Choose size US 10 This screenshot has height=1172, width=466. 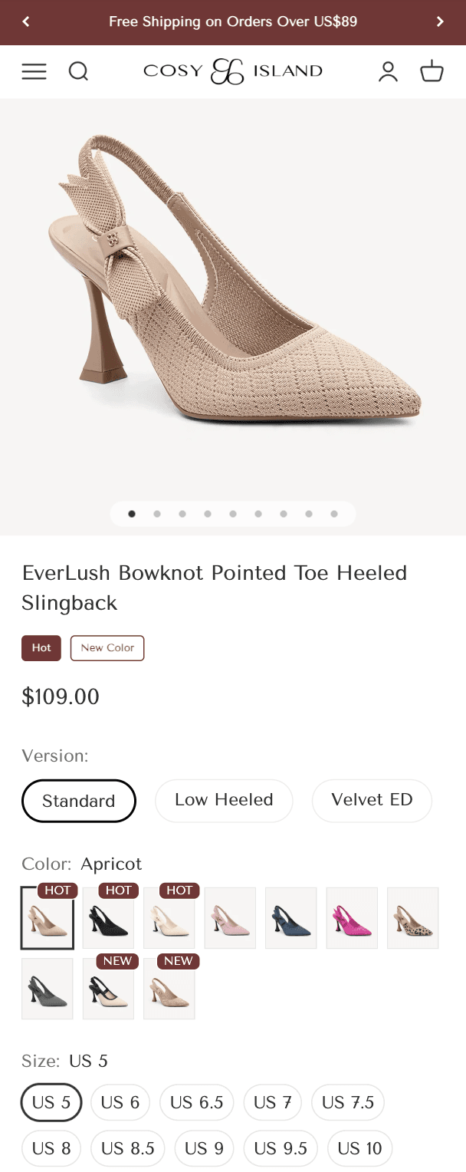coord(359,1148)
